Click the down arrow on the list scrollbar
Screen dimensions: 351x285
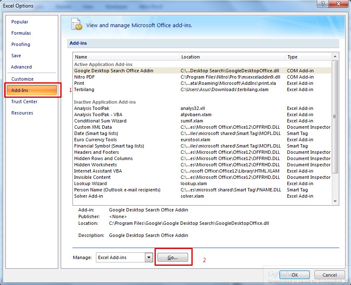[335, 201]
